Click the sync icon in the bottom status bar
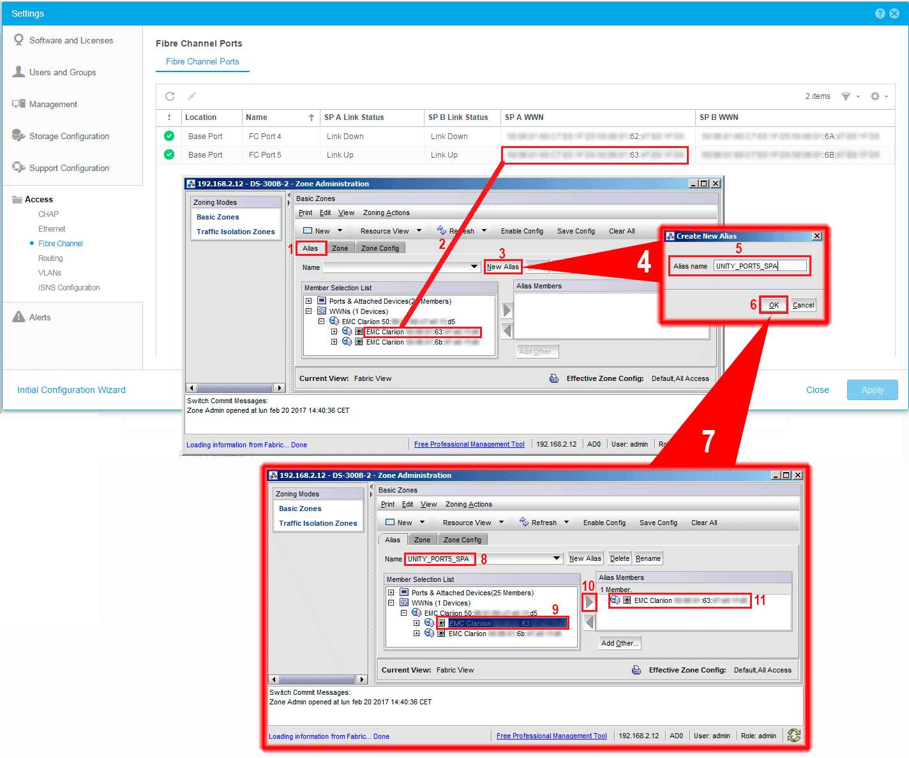 coord(794,735)
